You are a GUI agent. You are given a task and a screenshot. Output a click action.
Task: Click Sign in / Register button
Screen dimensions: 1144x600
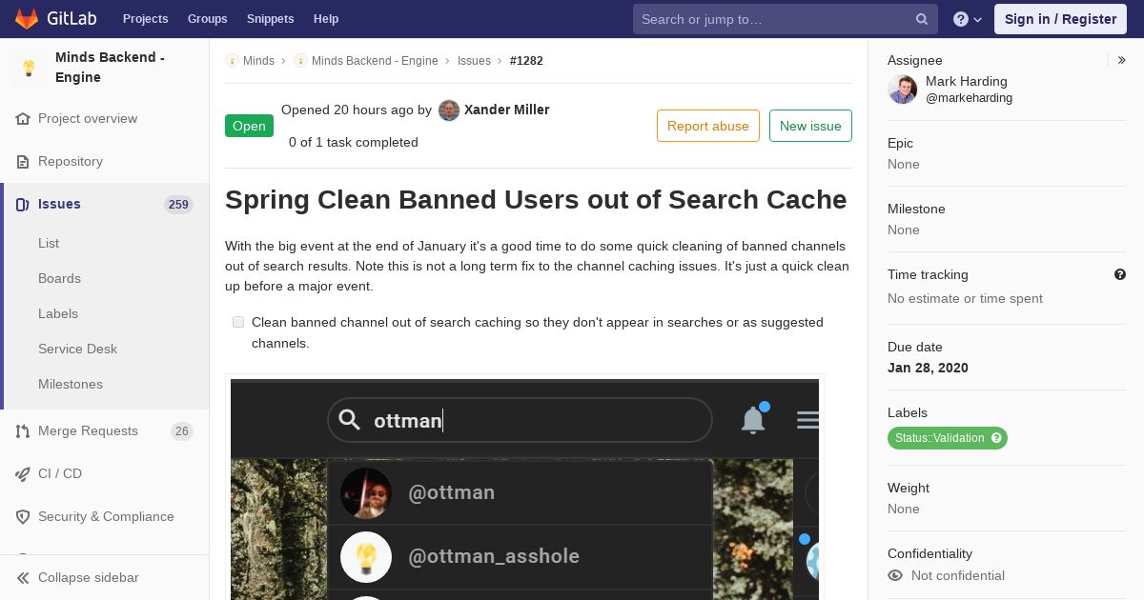click(1060, 19)
